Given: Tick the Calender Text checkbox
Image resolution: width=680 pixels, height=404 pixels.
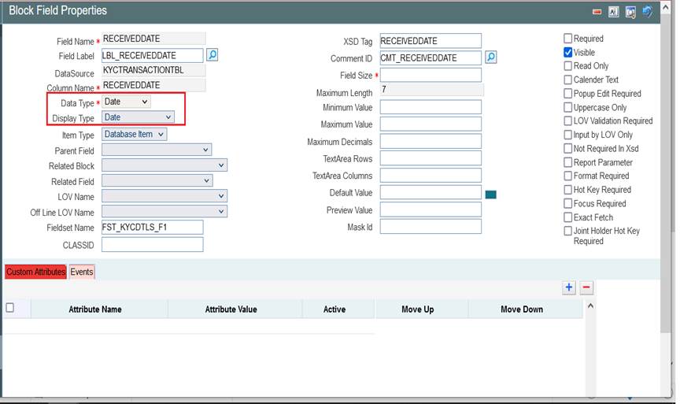Looking at the screenshot, I should [567, 80].
